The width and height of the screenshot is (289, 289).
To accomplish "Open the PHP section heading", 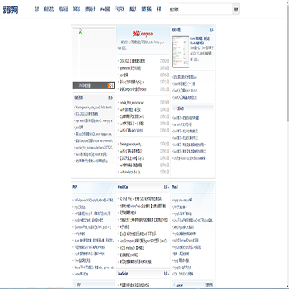I will [x=75, y=187].
